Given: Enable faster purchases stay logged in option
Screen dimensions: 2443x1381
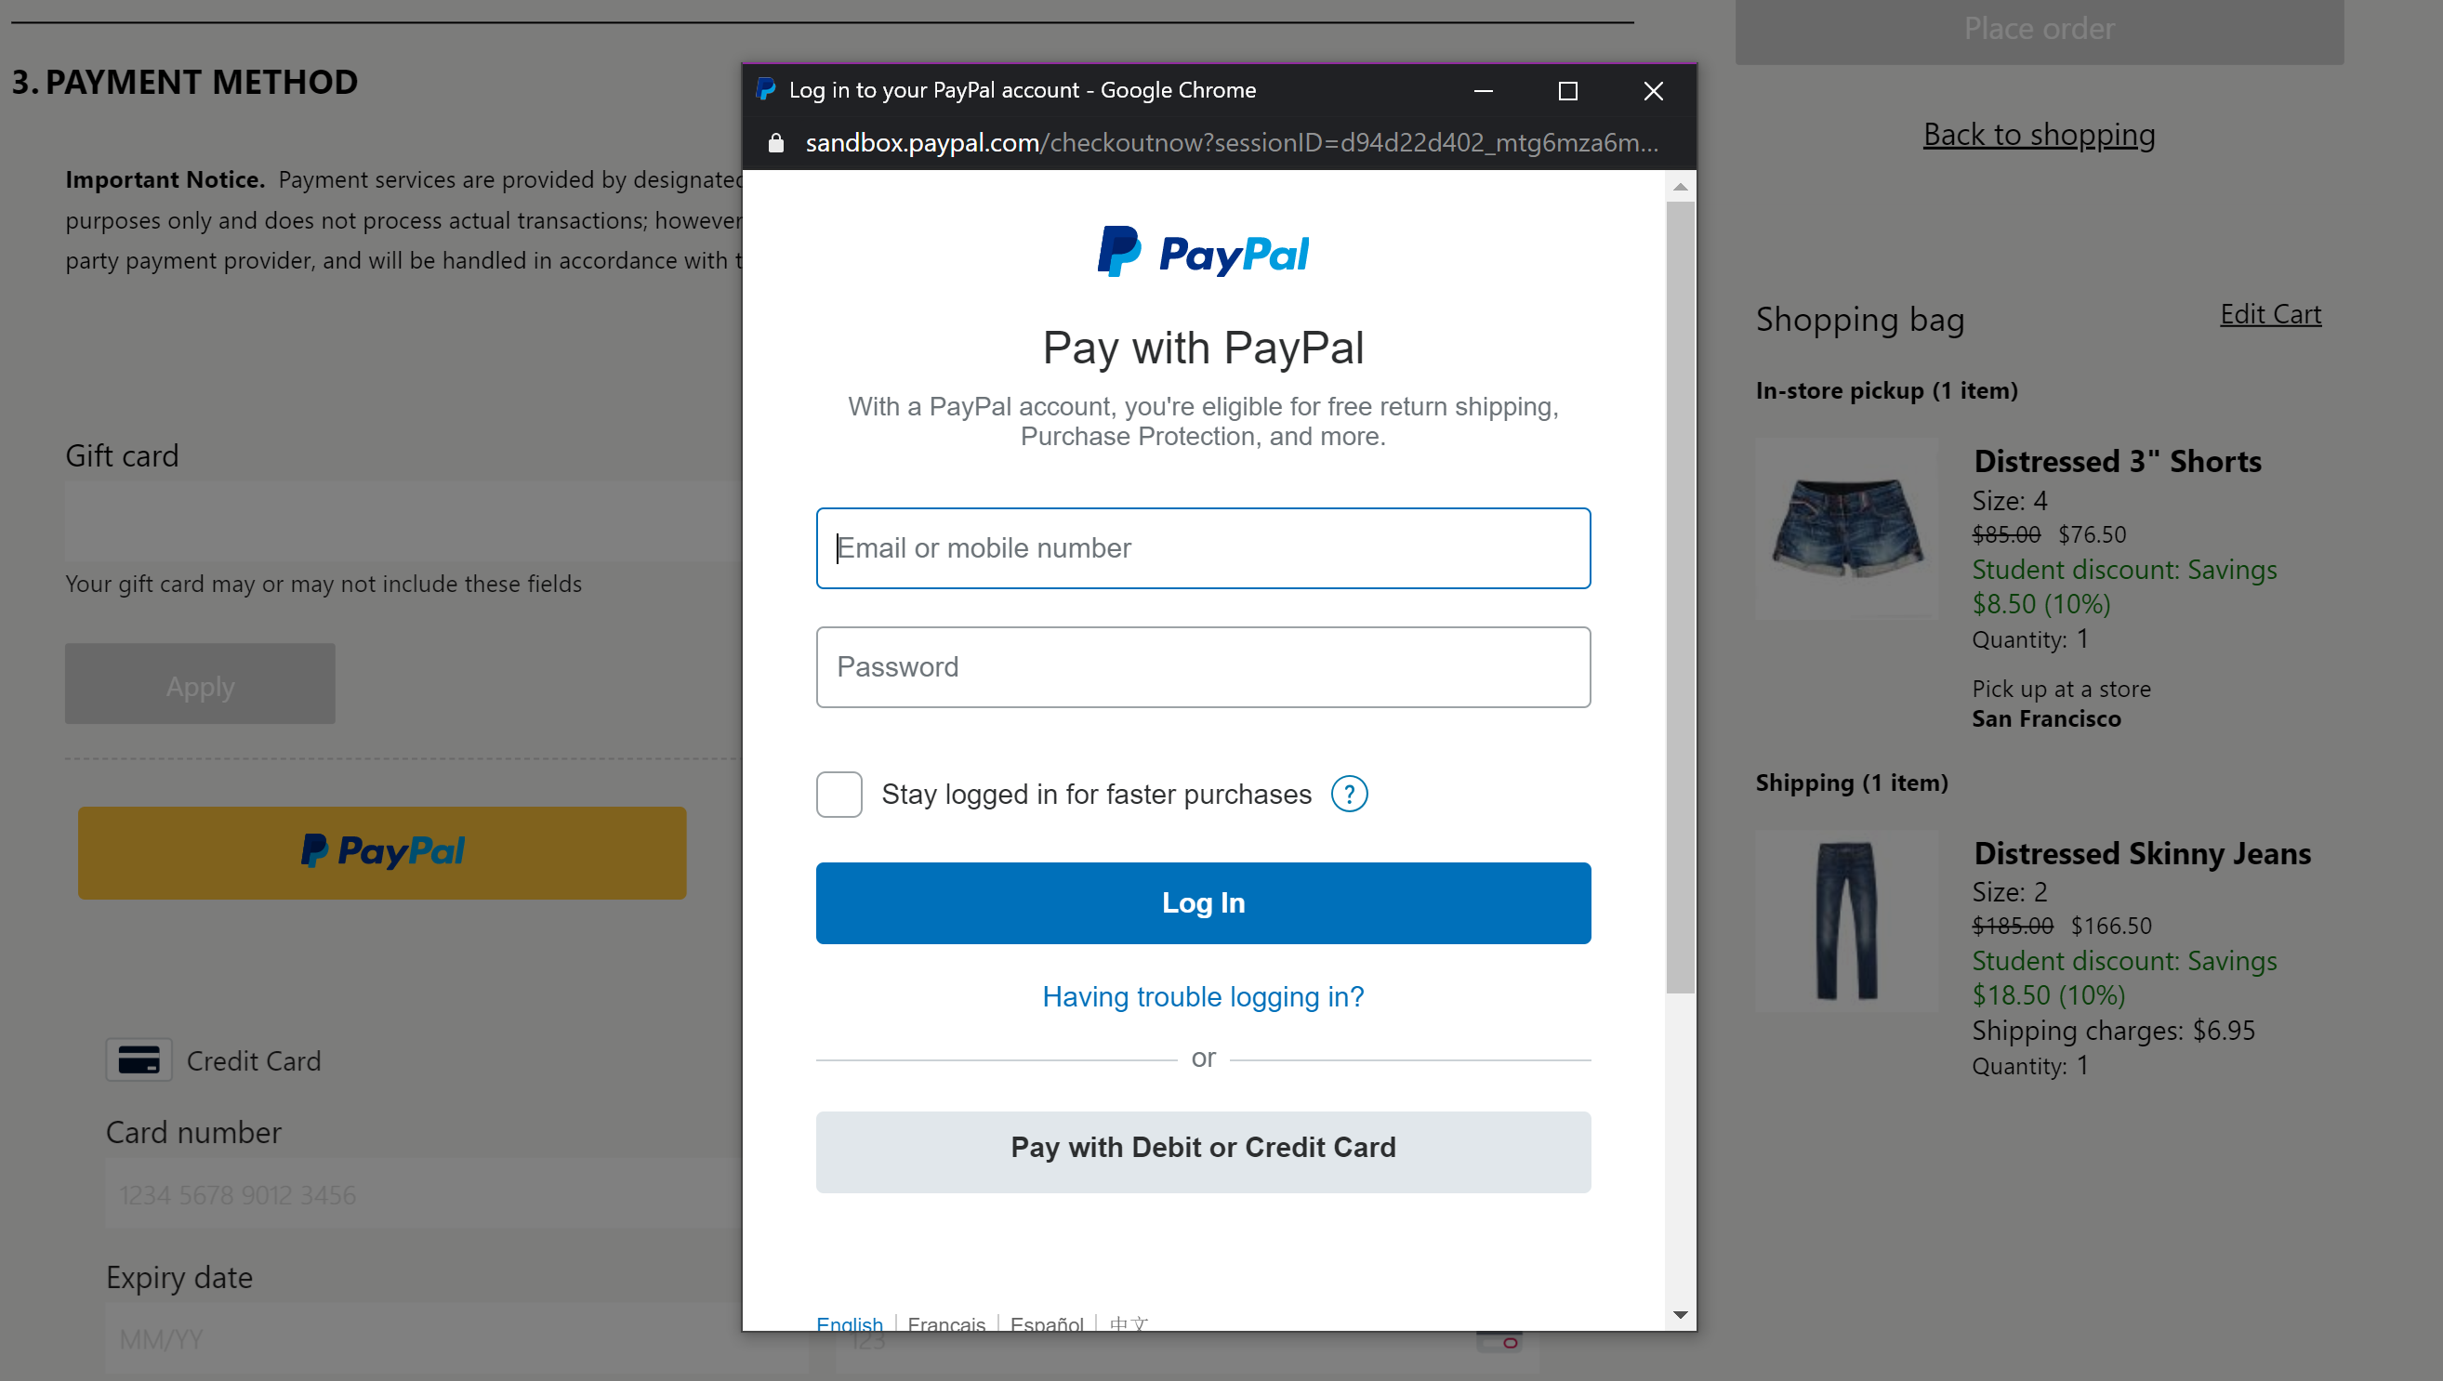Looking at the screenshot, I should click(839, 794).
